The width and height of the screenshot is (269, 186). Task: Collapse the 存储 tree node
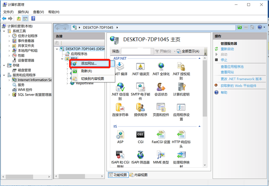(x=4, y=65)
